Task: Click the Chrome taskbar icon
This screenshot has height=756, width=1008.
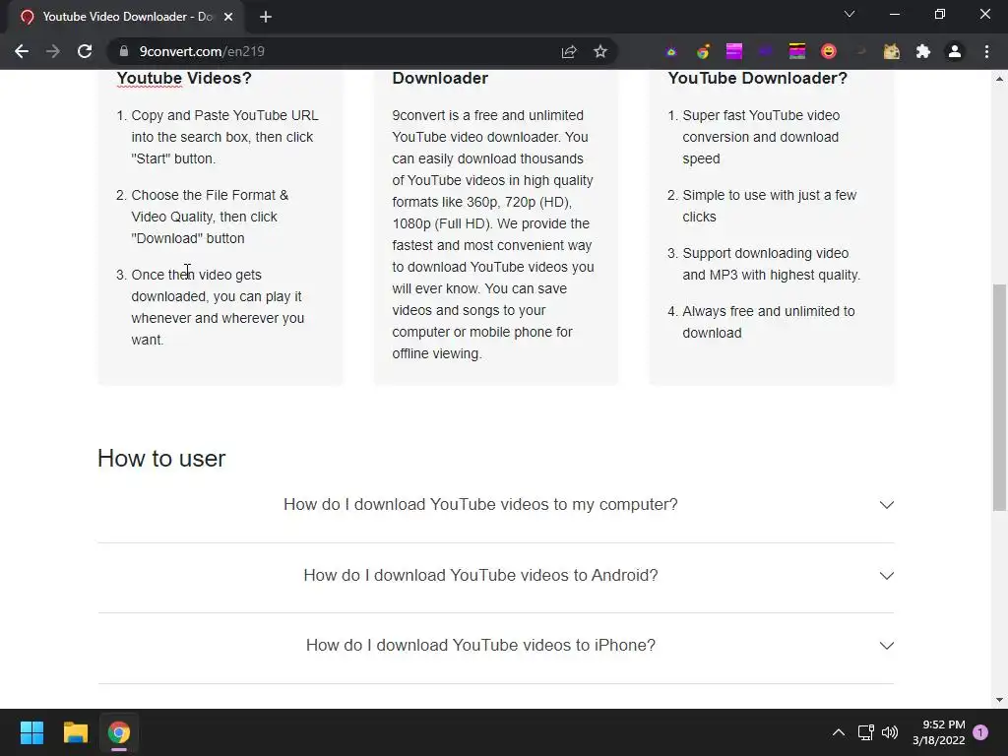Action: tap(119, 732)
